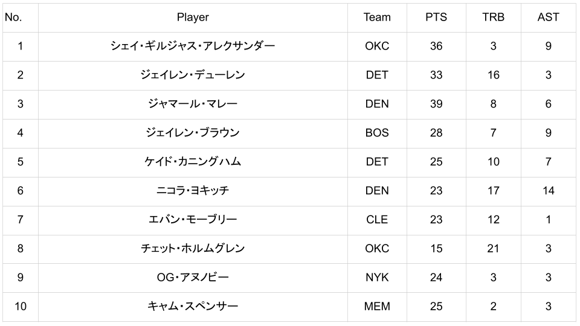Click the AST column header
This screenshot has height=326, width=580.
548,18
